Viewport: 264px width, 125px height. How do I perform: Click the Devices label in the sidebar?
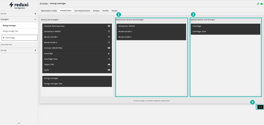click(3, 14)
